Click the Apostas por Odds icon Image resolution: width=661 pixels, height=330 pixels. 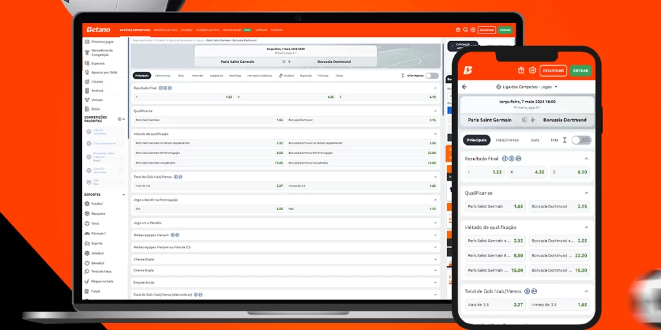click(87, 72)
